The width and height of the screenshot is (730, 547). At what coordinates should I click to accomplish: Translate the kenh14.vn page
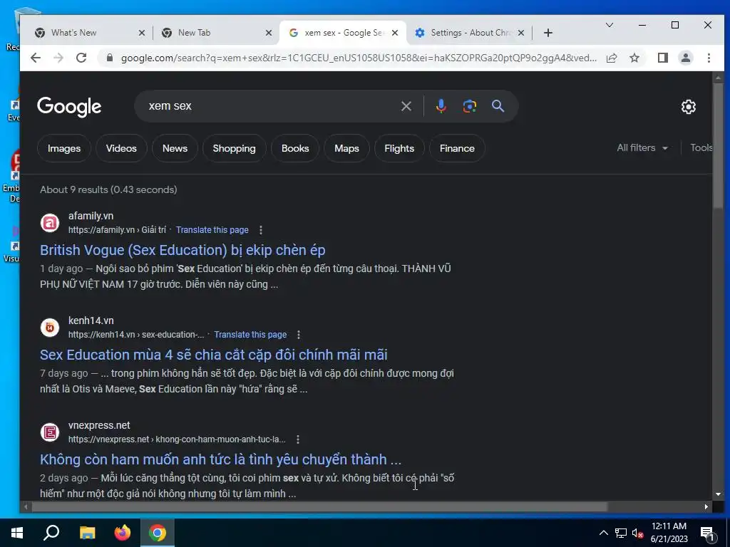(x=250, y=335)
